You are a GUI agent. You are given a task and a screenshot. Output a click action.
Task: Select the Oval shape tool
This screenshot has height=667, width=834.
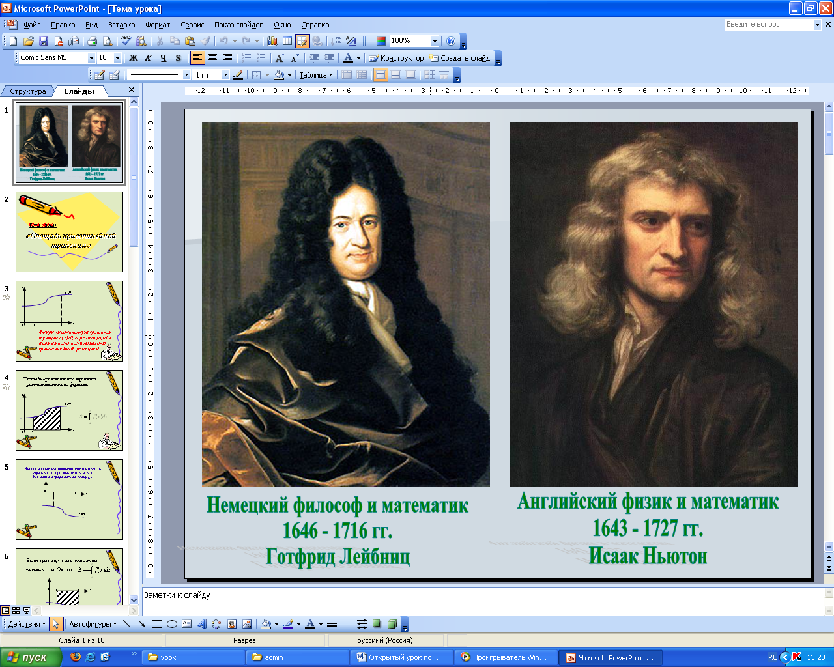[x=172, y=624]
